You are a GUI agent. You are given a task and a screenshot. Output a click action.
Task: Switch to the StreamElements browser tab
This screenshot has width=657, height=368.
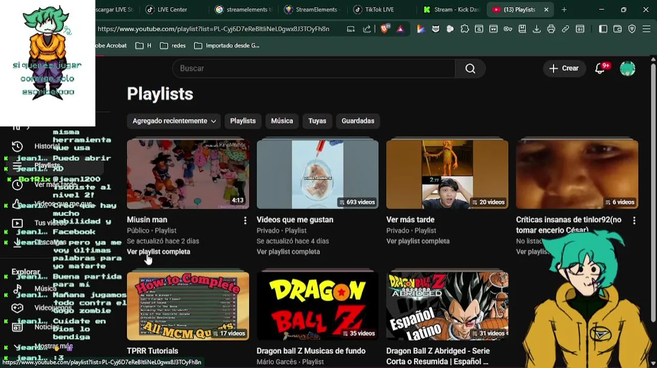(311, 9)
